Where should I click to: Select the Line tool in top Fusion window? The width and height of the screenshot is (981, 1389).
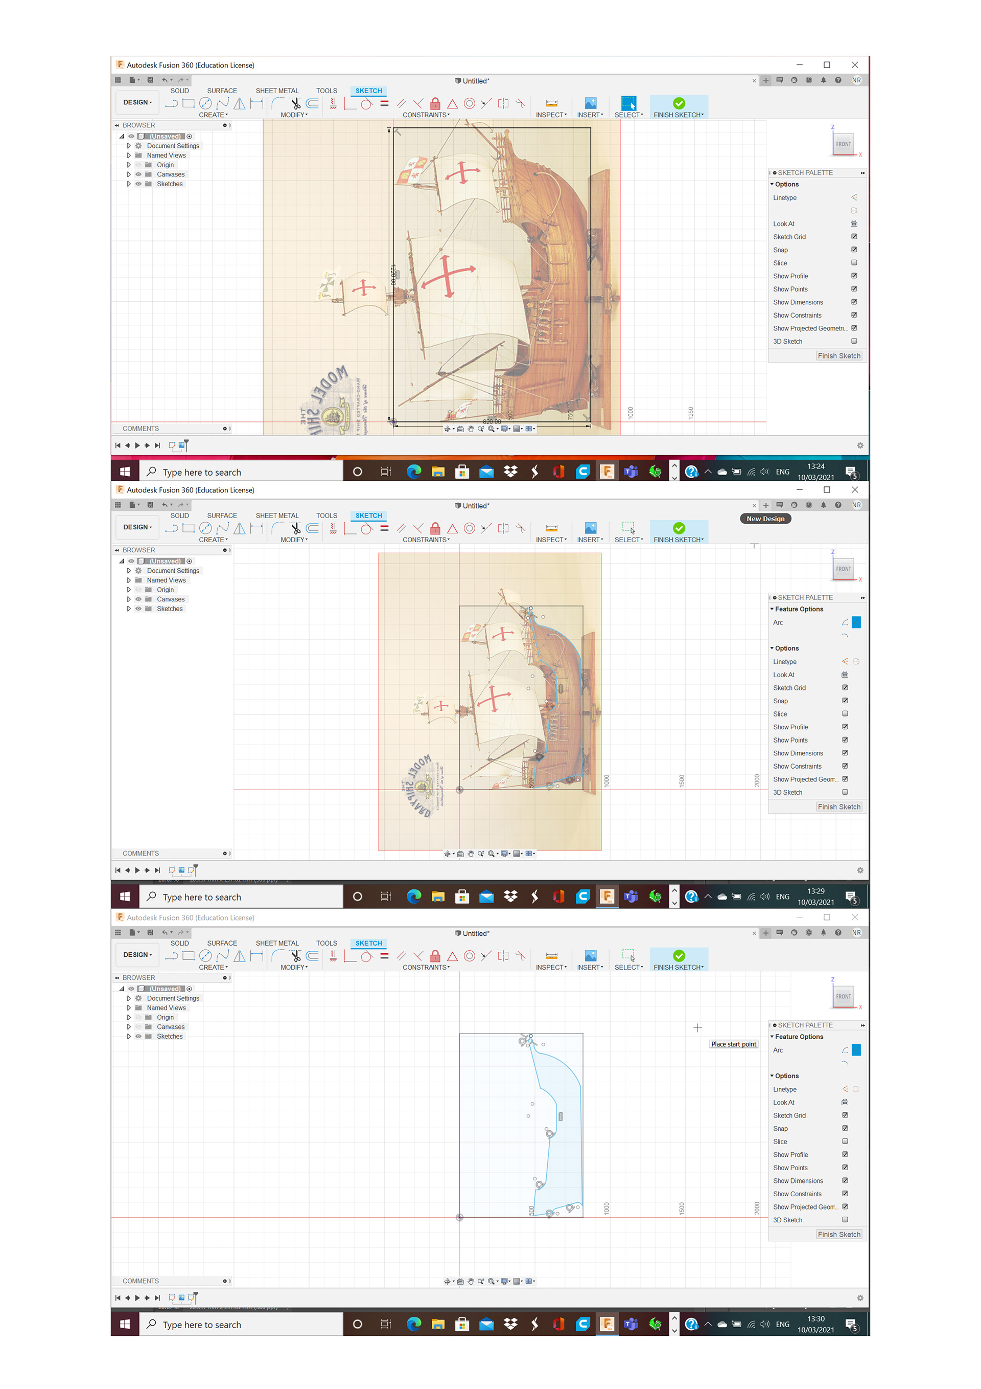tap(171, 103)
